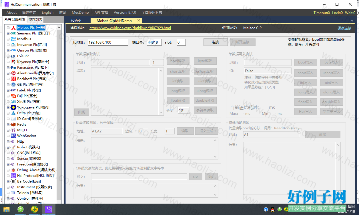This screenshot has width=359, height=215.
Task: Click the Robot arm icon
Action: pyautogui.click(x=13, y=147)
